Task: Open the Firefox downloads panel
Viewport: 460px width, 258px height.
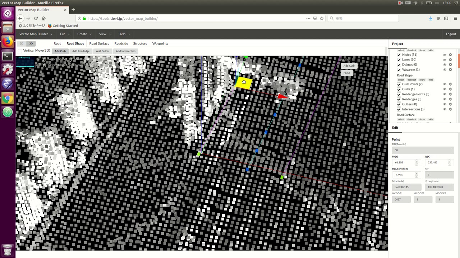Action: pyautogui.click(x=431, y=18)
